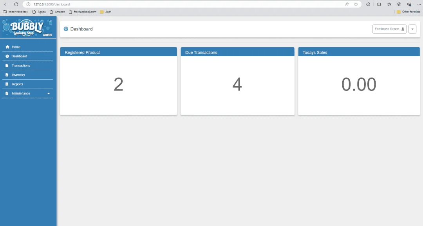The width and height of the screenshot is (423, 226).
Task: Open browser settings three-dots menu
Action: 419,4
